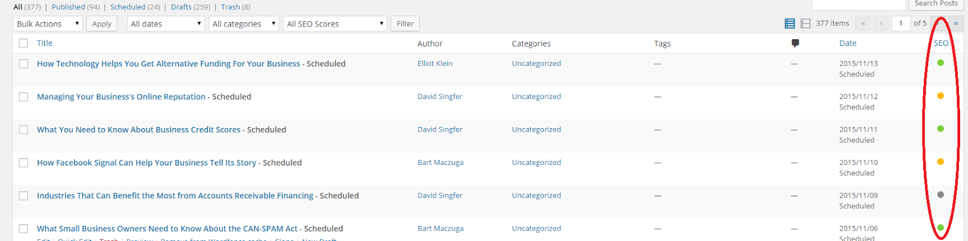Click orange SEO dot for Online Reputation post
The image size is (968, 241).
tap(940, 95)
